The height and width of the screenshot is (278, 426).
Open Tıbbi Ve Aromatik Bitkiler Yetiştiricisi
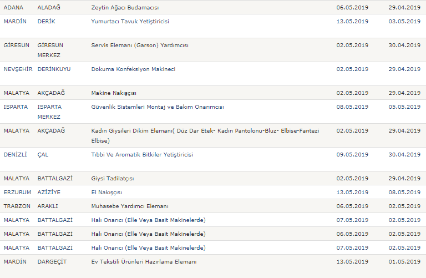pos(142,155)
